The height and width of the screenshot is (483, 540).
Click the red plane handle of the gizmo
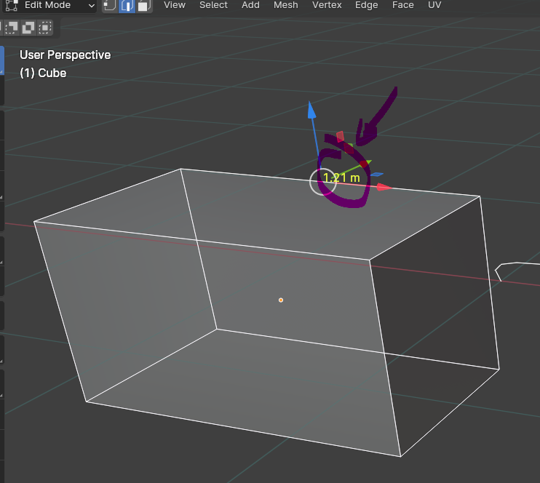pyautogui.click(x=341, y=136)
